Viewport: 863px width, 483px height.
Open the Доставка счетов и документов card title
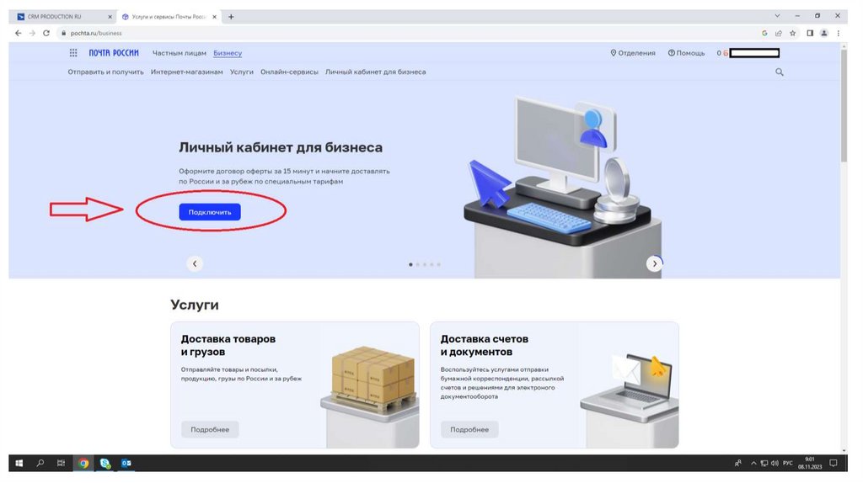(x=485, y=345)
